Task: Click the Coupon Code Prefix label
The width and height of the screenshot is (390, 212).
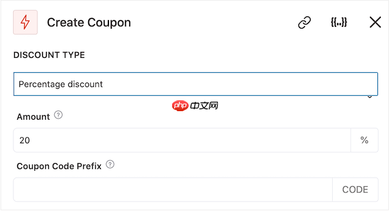Action: coord(59,166)
